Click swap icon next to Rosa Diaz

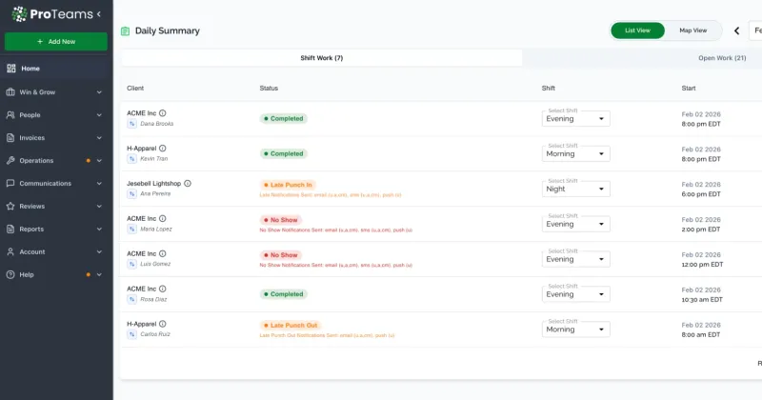click(x=131, y=299)
